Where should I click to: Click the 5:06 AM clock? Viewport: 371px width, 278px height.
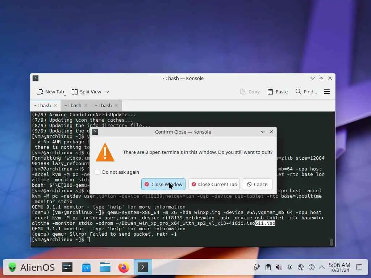tap(339, 268)
